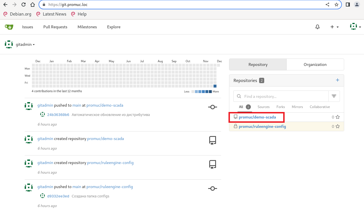Click the browser share icon
Viewport: 364px width, 209px height.
(x=327, y=5)
